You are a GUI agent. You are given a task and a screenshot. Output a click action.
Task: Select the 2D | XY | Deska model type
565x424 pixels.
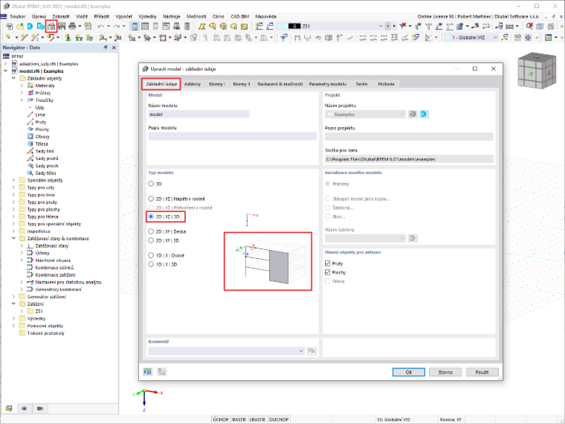151,231
